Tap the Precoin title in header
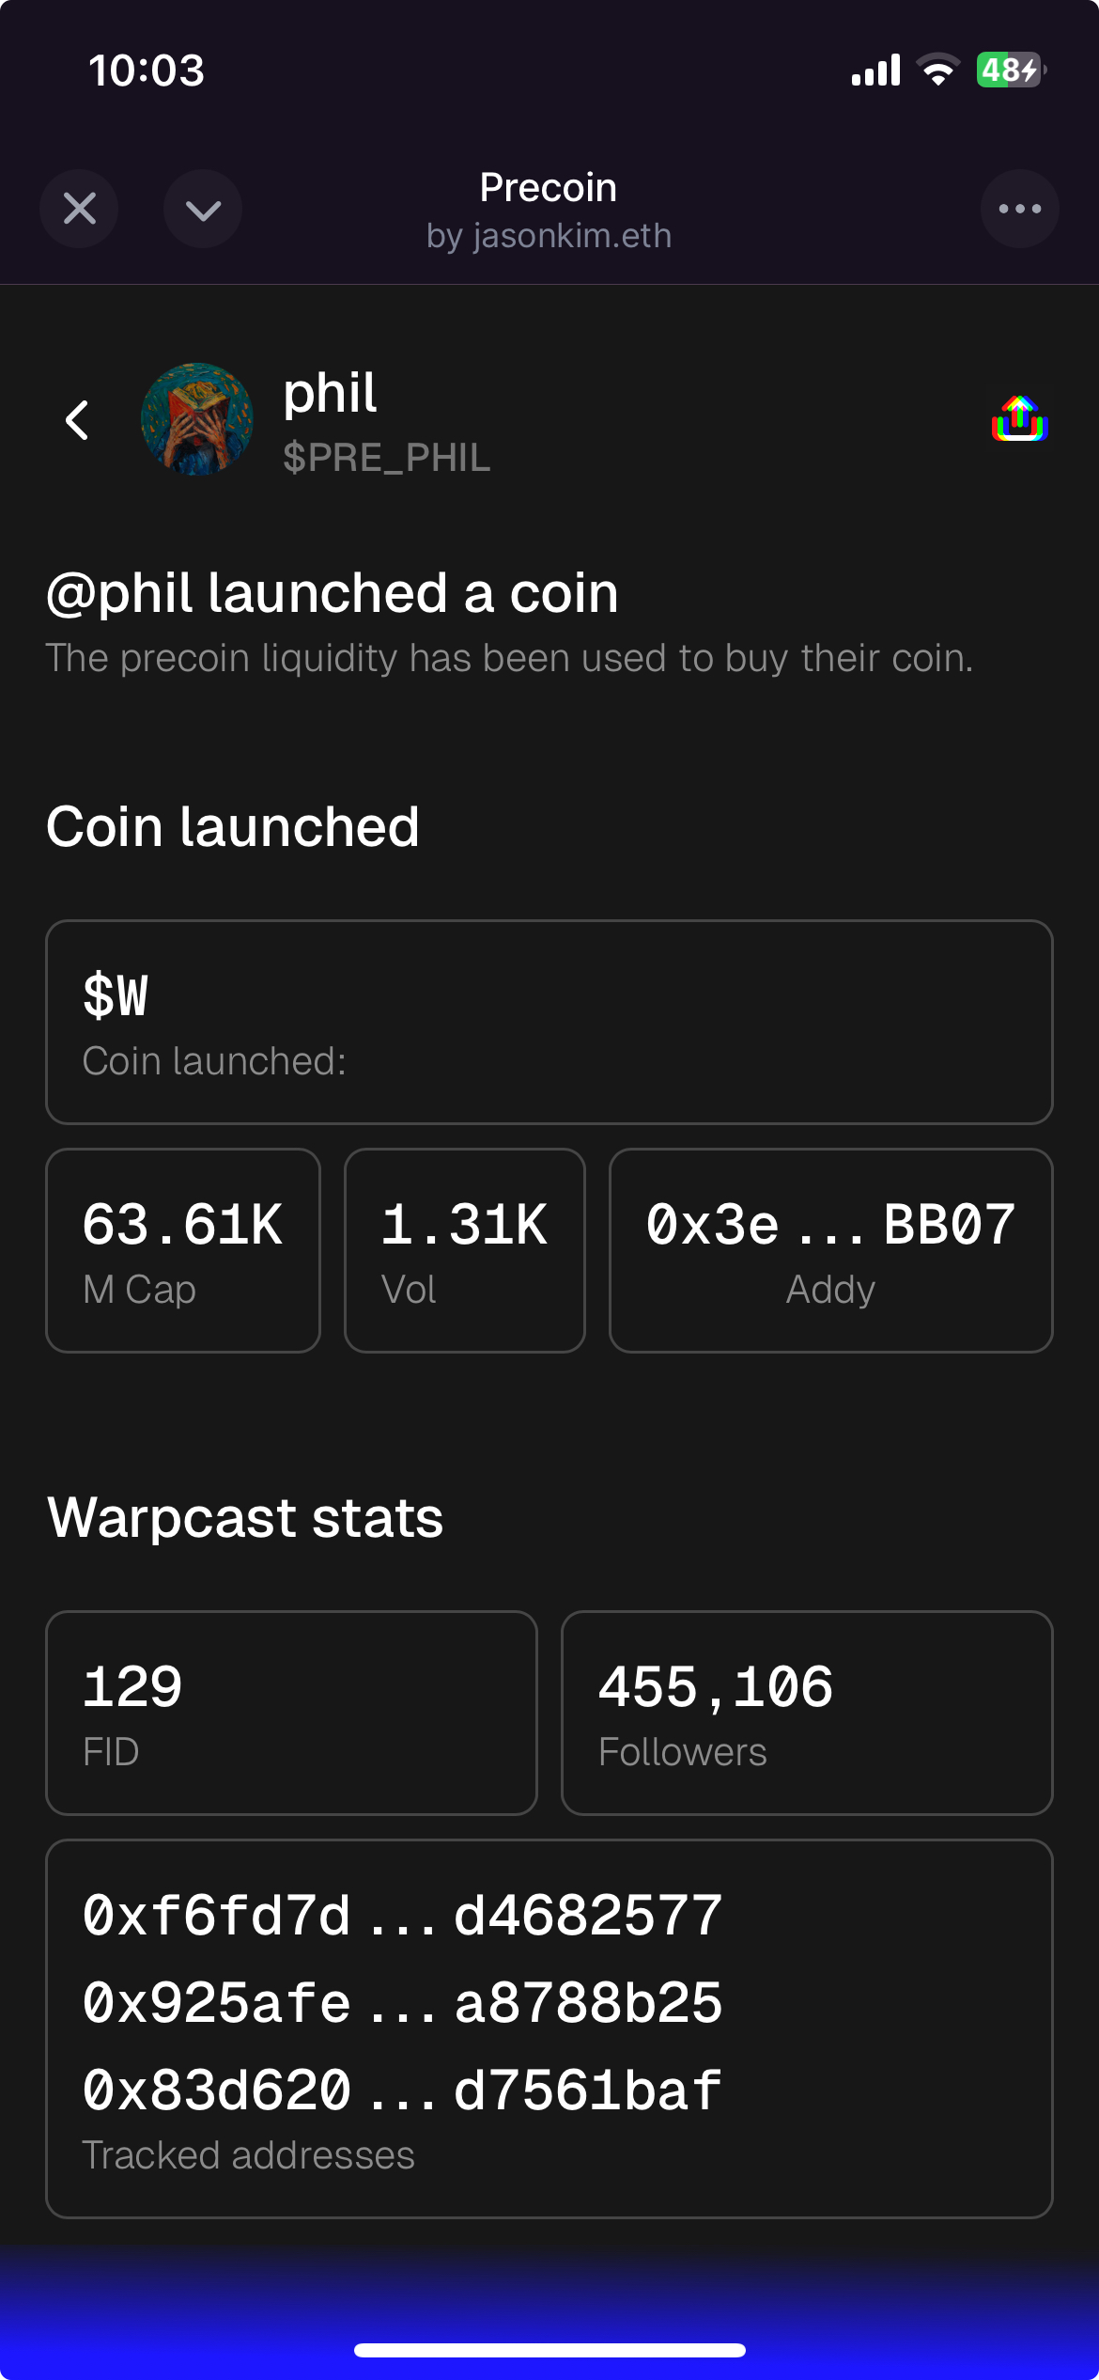Screen dimensions: 1099x2380 coord(549,188)
